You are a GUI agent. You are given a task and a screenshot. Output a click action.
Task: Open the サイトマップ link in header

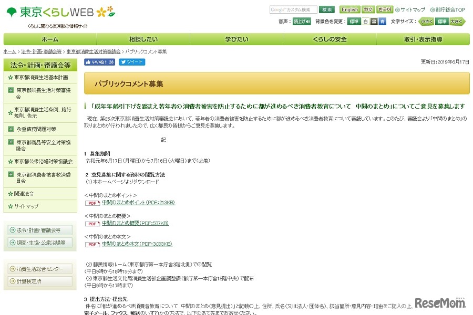(413, 10)
